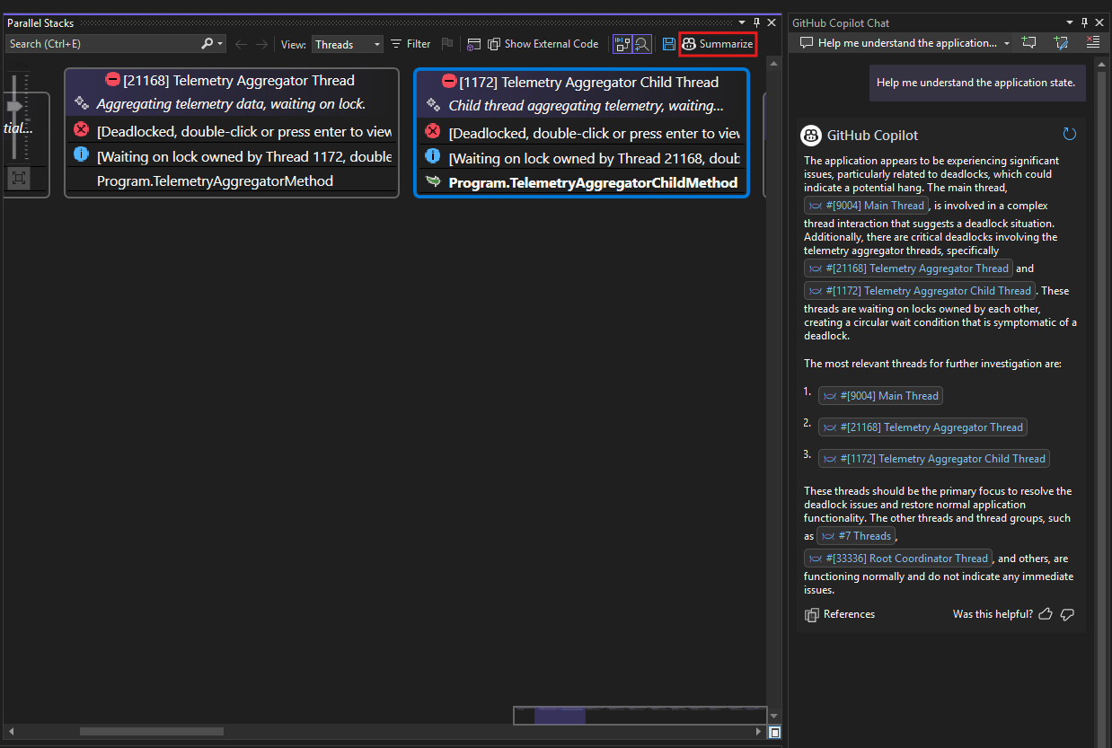
Task: Select Program.TelemetryAggregatorMethod stack frame
Action: coord(215,181)
